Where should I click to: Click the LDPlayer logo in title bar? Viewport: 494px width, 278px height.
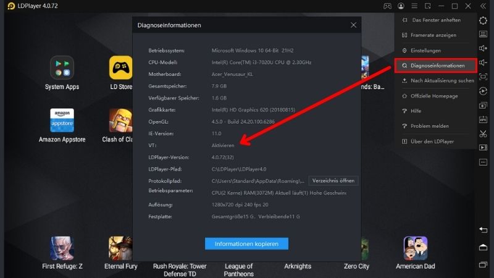(11, 6)
